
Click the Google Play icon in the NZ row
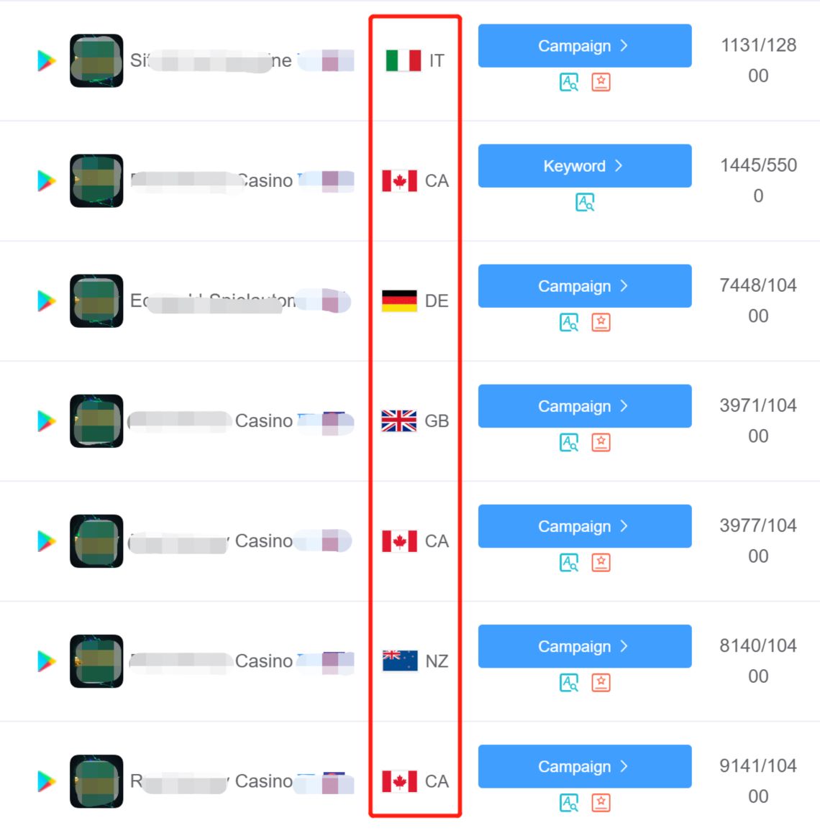tap(47, 661)
